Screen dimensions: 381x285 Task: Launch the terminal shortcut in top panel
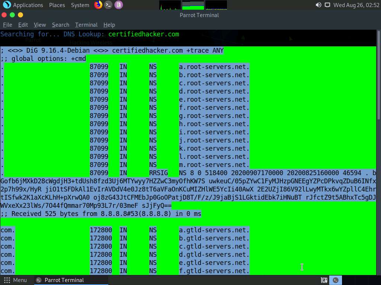point(108,5)
